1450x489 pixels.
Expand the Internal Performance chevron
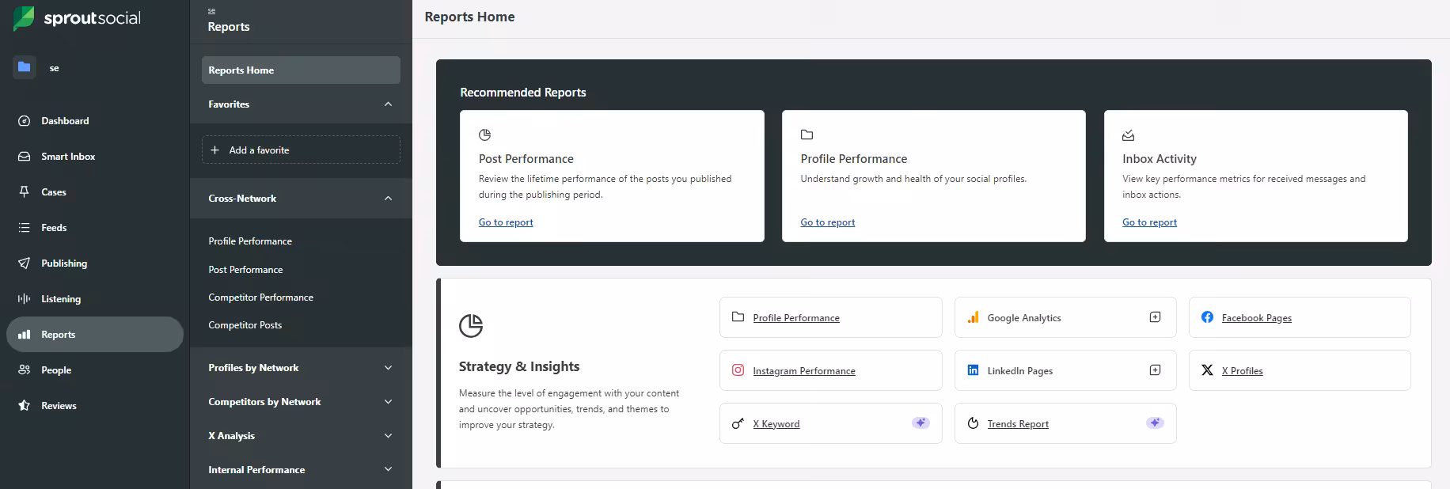388,470
